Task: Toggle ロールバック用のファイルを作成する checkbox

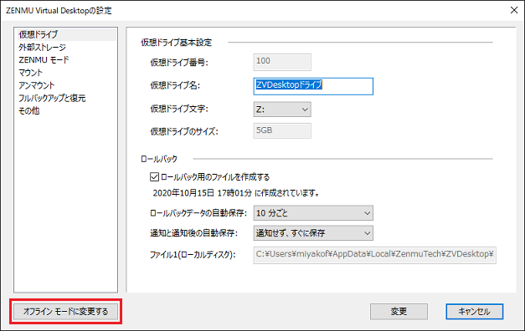Action: coord(154,177)
